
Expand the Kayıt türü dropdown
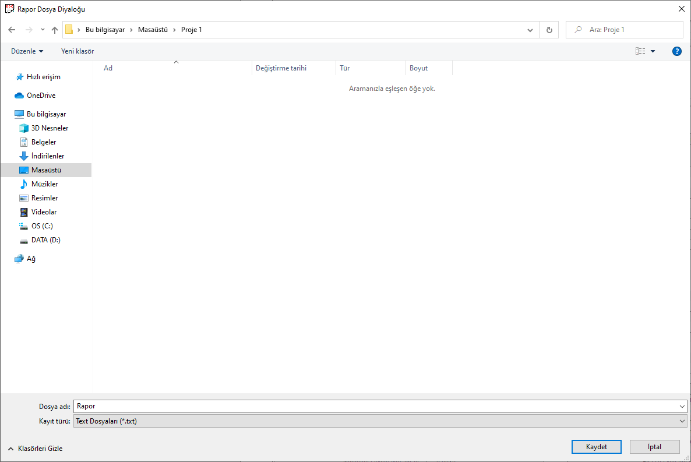pos(682,421)
